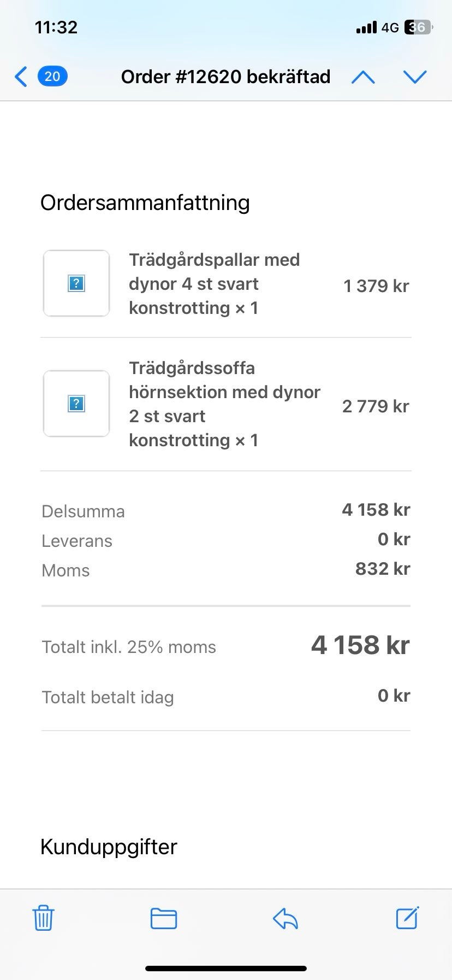Tap the unread count badge showing 20
The width and height of the screenshot is (452, 980).
[x=52, y=77]
